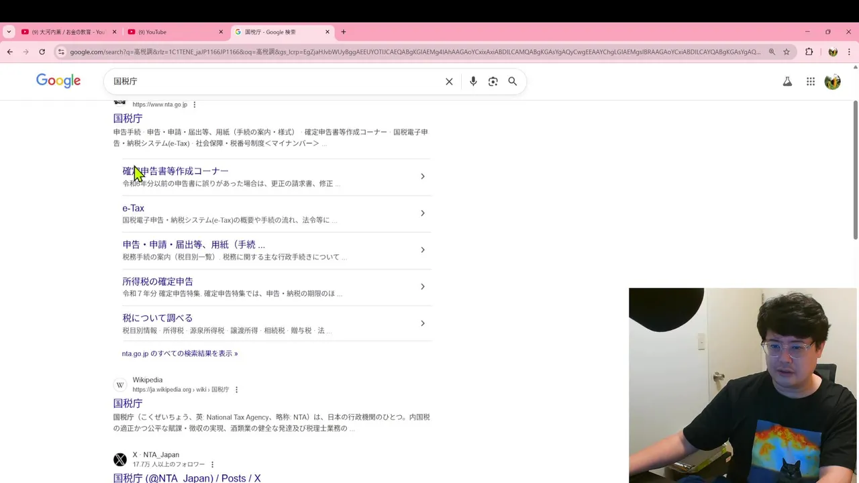The width and height of the screenshot is (859, 483).
Task: Click the Wikipedia result favicon
Action: (x=120, y=384)
